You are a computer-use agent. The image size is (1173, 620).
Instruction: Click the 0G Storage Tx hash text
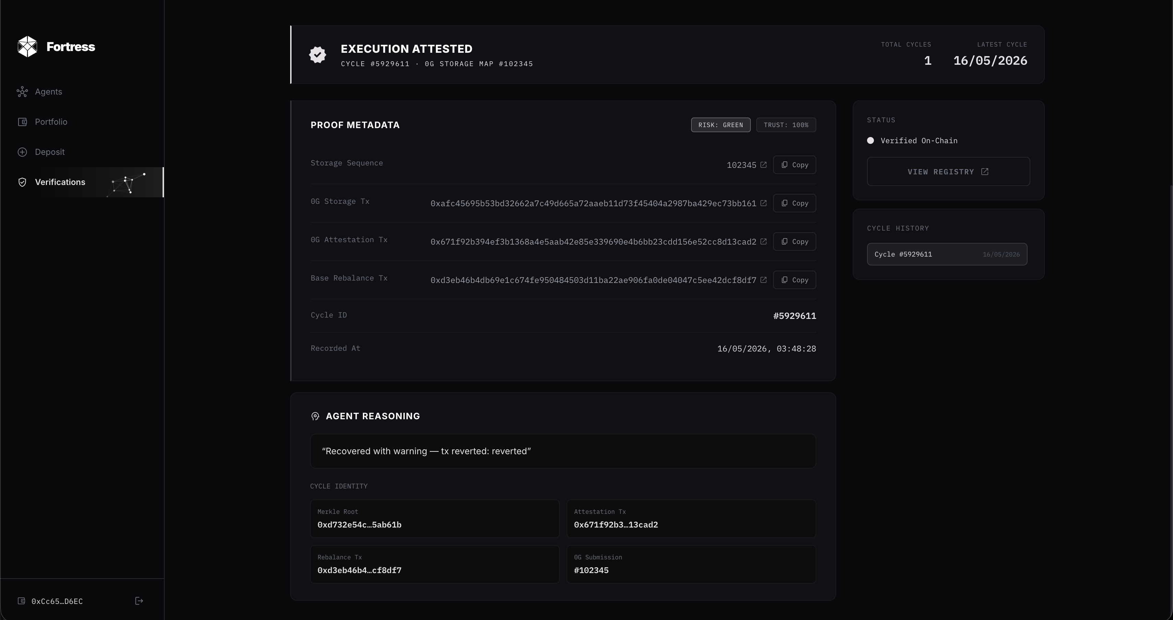coord(593,203)
